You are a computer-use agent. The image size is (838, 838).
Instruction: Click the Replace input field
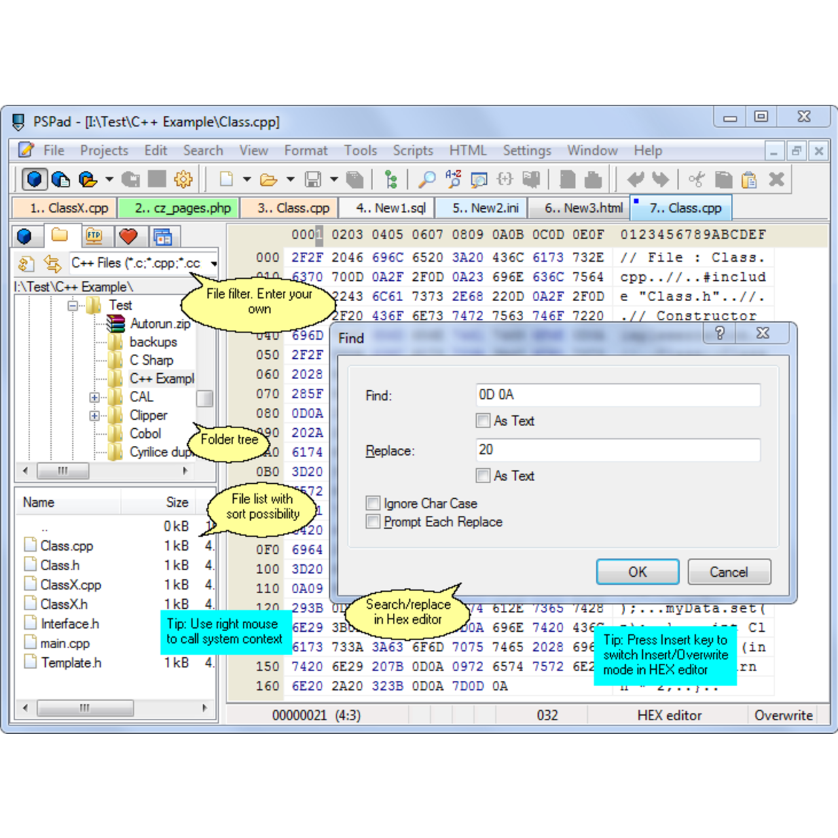[617, 450]
